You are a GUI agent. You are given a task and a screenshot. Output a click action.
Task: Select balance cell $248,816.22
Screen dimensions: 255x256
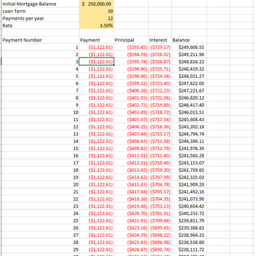[189, 62]
